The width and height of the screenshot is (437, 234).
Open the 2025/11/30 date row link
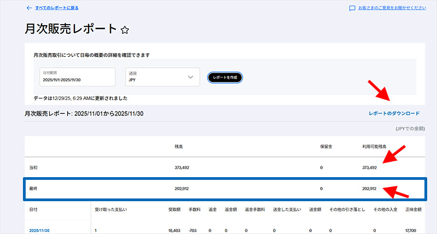[39, 231]
